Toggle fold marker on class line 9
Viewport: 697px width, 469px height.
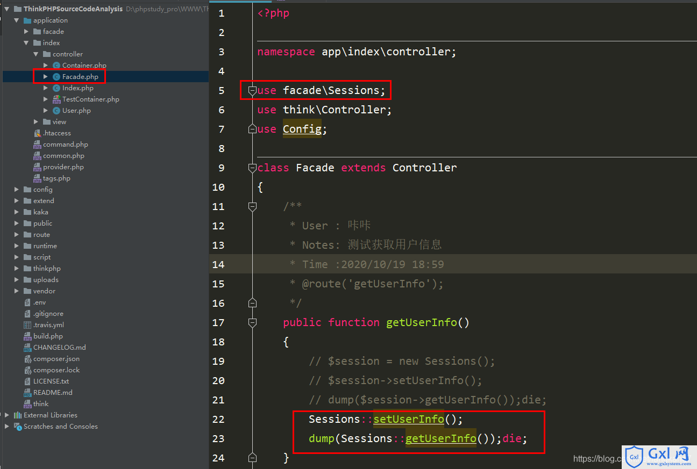(252, 168)
